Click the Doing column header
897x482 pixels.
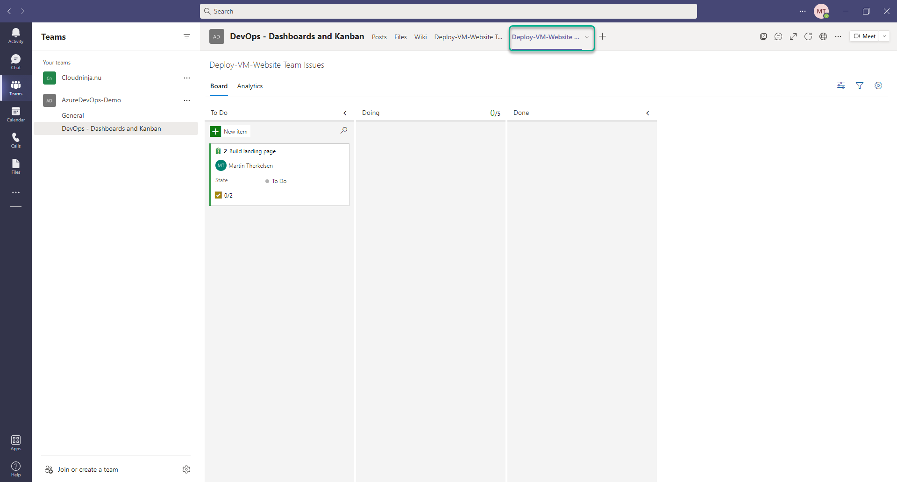[371, 113]
